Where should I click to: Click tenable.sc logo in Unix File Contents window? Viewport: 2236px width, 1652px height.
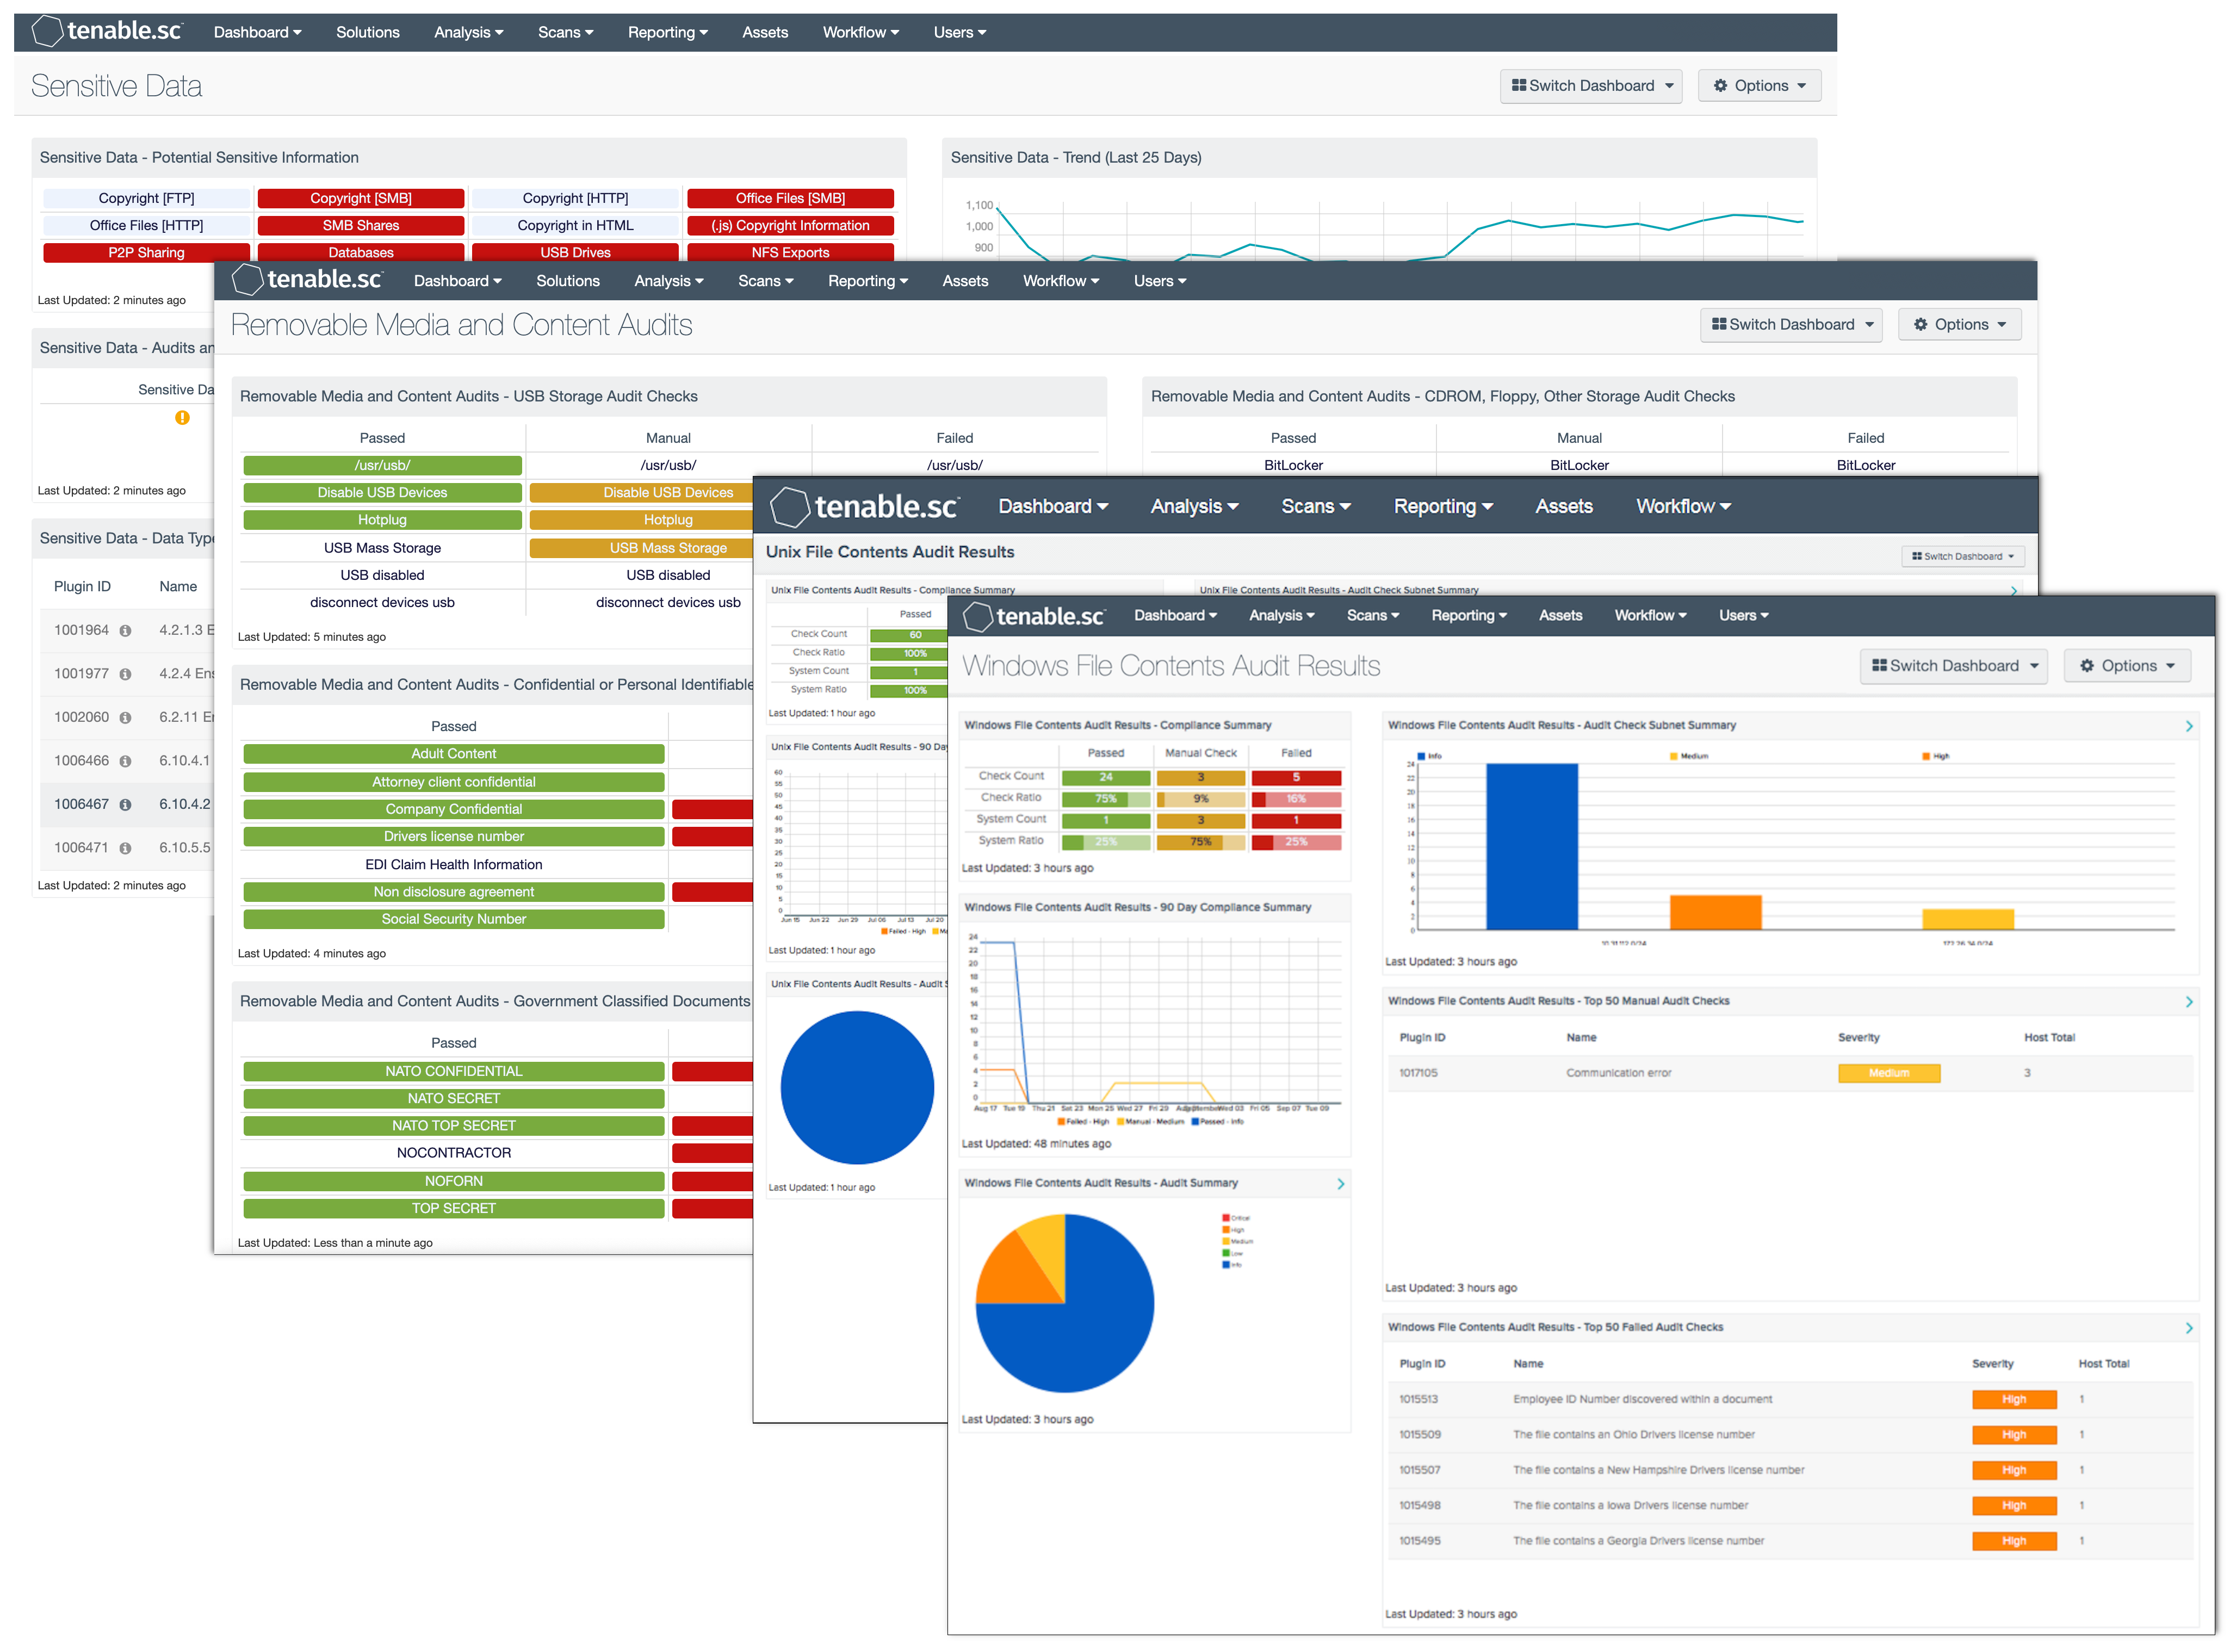[x=865, y=507]
